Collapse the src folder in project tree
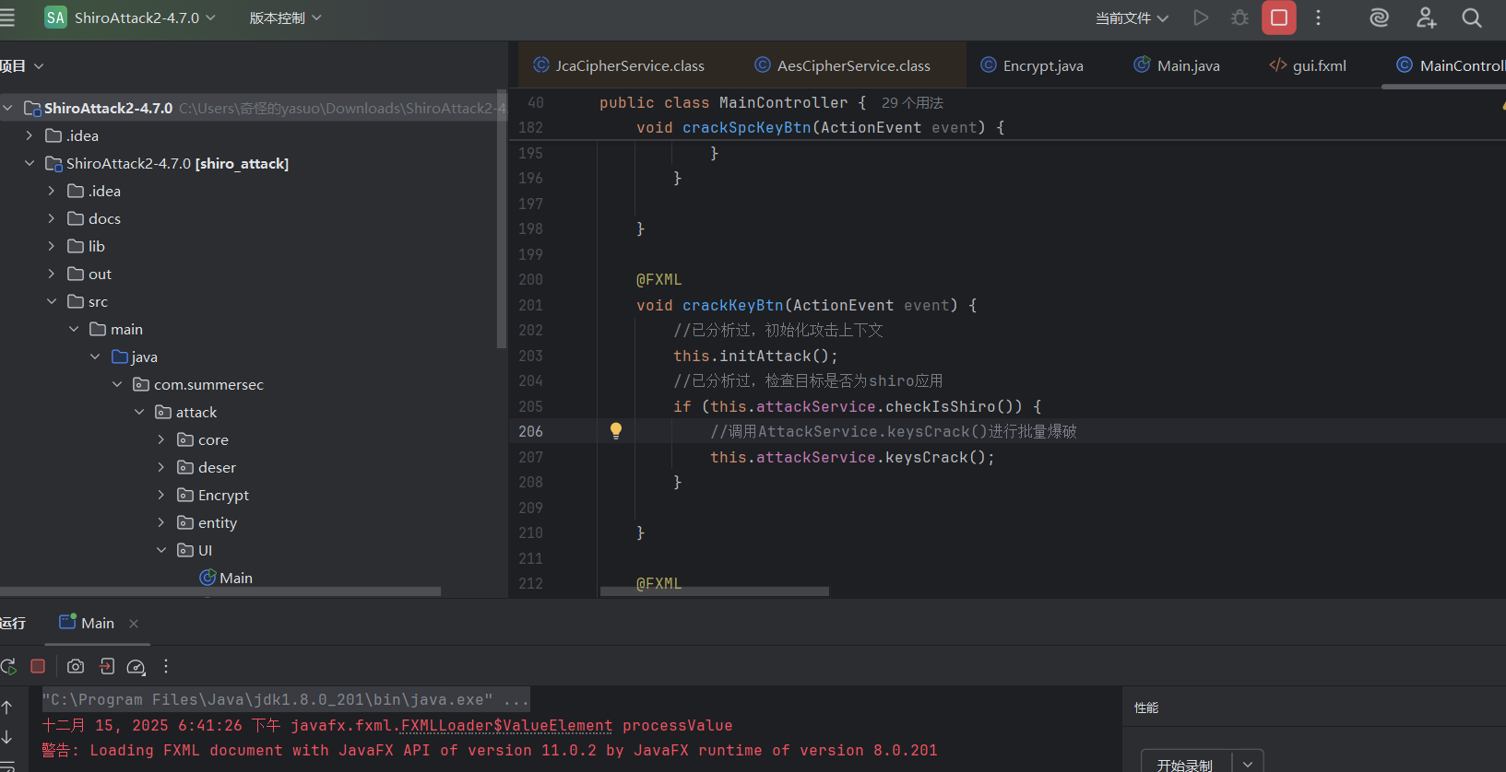The height and width of the screenshot is (772, 1506). click(52, 301)
